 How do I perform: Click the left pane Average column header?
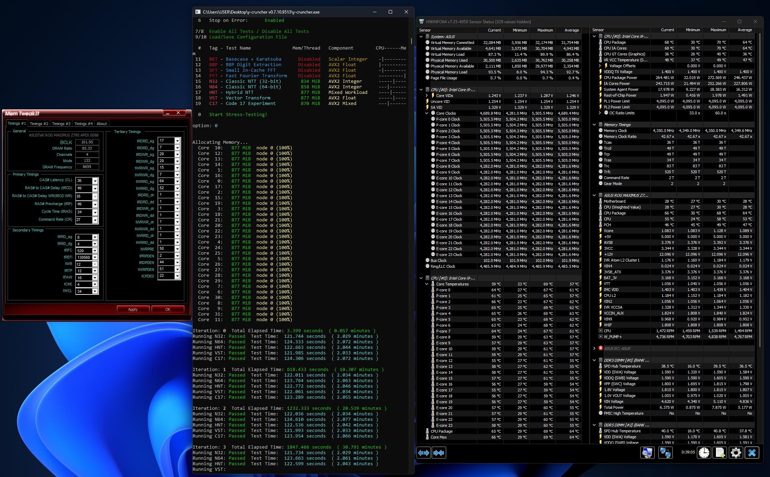tap(568, 30)
